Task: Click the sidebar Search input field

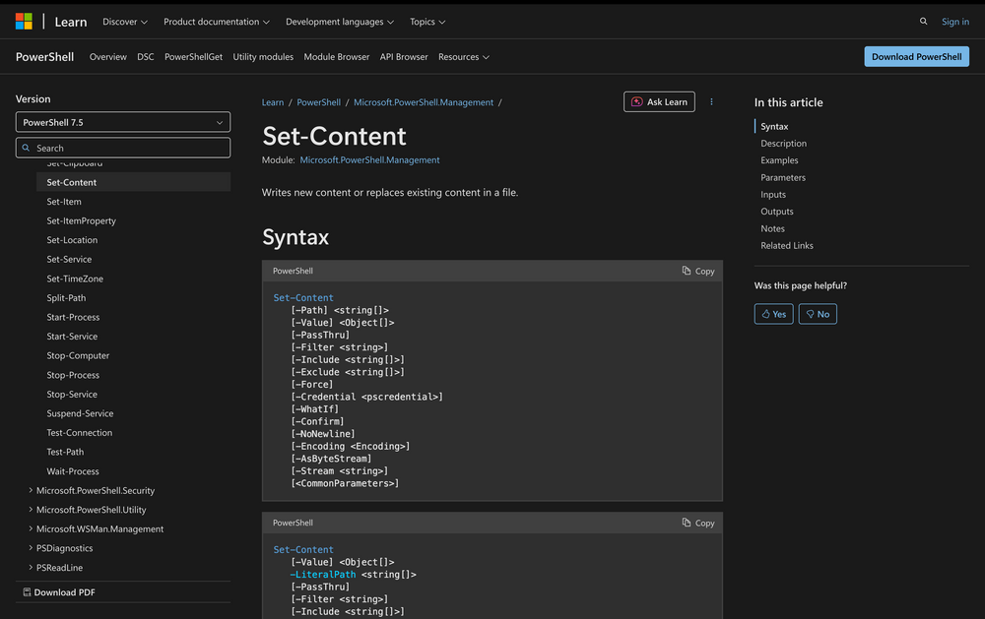Action: click(123, 148)
